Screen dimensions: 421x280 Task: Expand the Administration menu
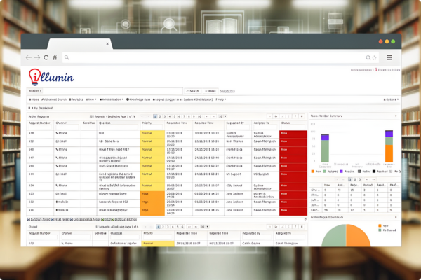(x=112, y=99)
